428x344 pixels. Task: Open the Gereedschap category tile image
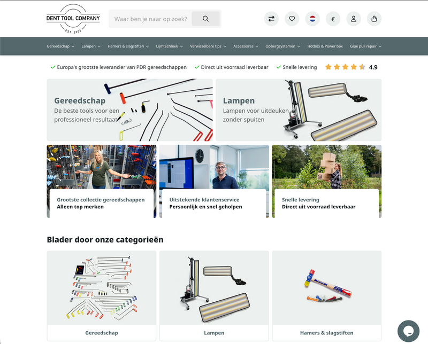(102, 287)
